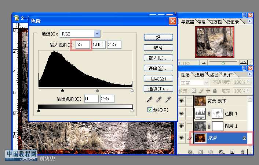
Task: Click the brush icon beside 背景 layer
Action: coord(190,138)
